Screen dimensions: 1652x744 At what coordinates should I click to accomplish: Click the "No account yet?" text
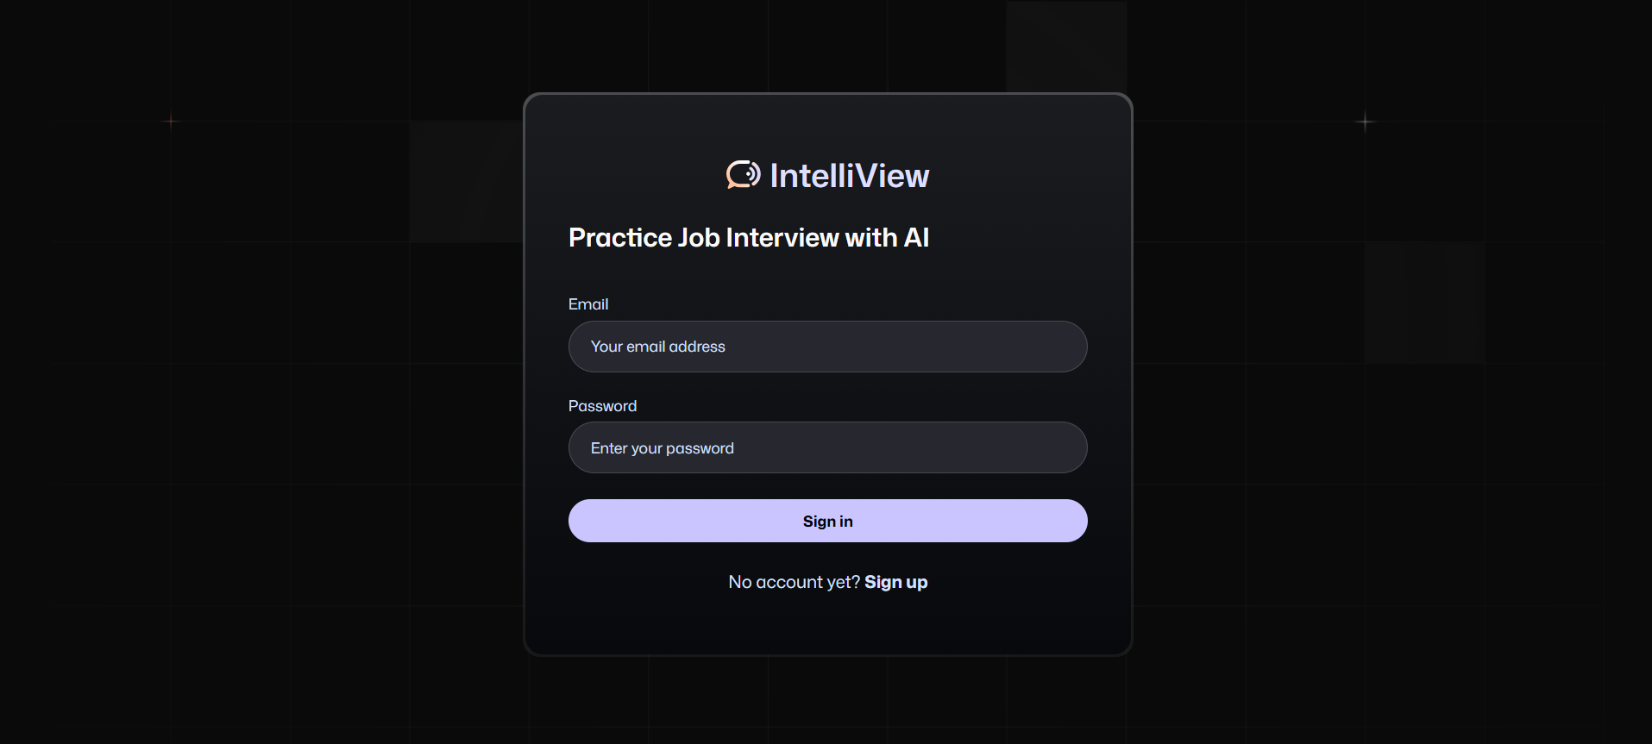coord(794,582)
